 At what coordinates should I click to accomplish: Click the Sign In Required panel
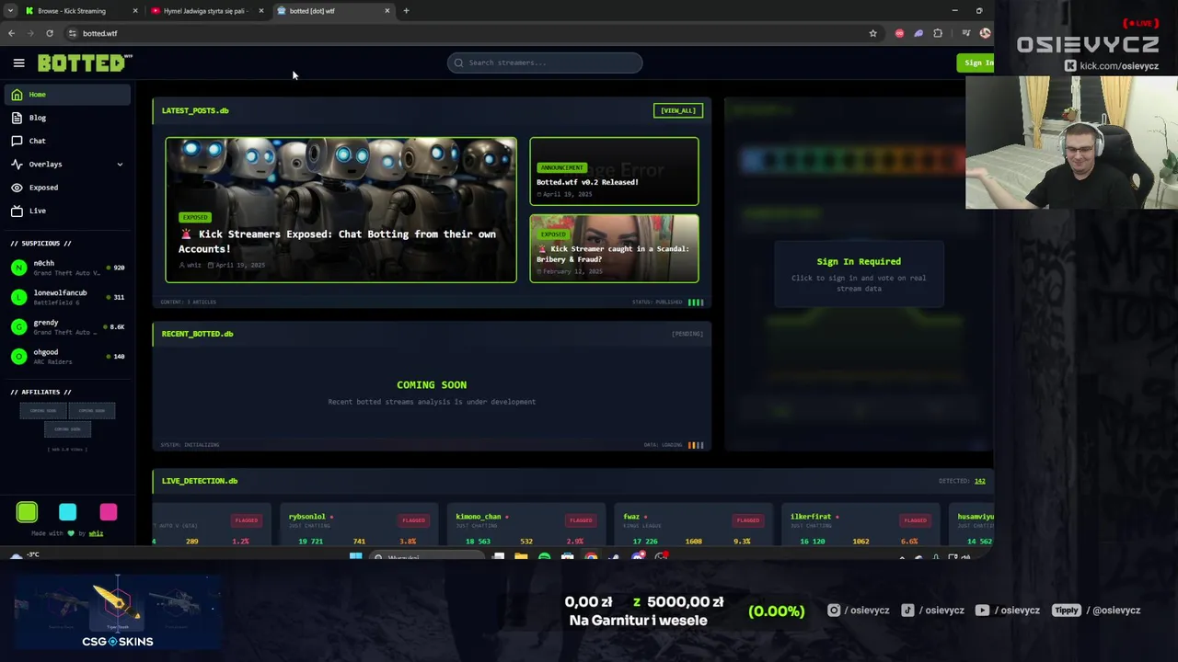pyautogui.click(x=859, y=274)
